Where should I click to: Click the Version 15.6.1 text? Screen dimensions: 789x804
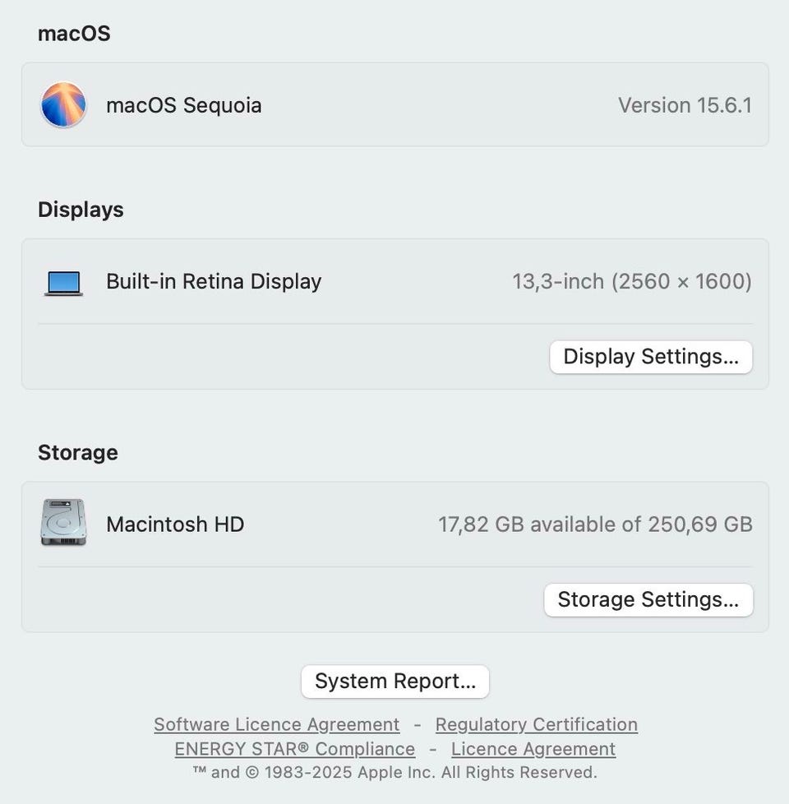pyautogui.click(x=685, y=105)
